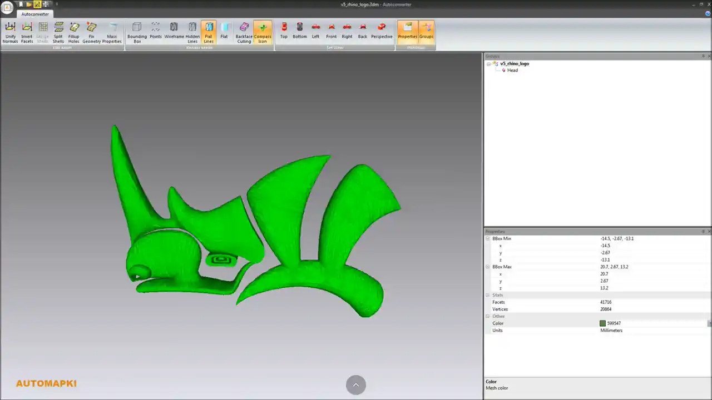Viewport: 712px width, 400px height.
Task: Open the mesh color swatch
Action: click(x=602, y=323)
